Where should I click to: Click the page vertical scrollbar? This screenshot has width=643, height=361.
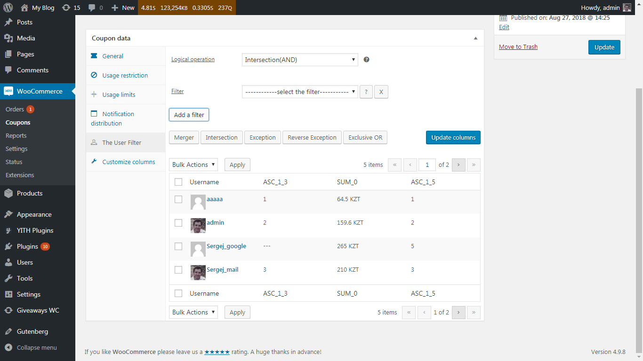click(639, 220)
